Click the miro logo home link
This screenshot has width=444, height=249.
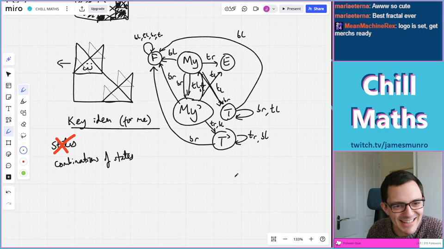pyautogui.click(x=14, y=9)
